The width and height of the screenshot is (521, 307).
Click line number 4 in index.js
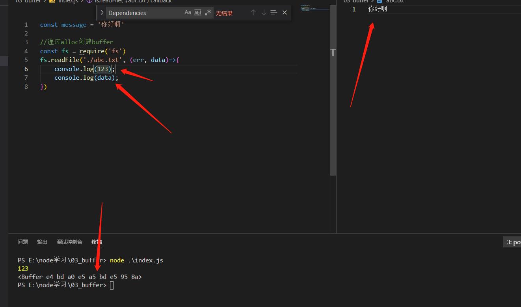(x=26, y=51)
